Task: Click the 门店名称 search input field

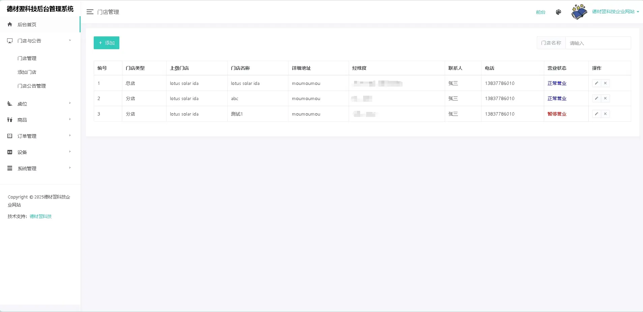Action: click(597, 43)
